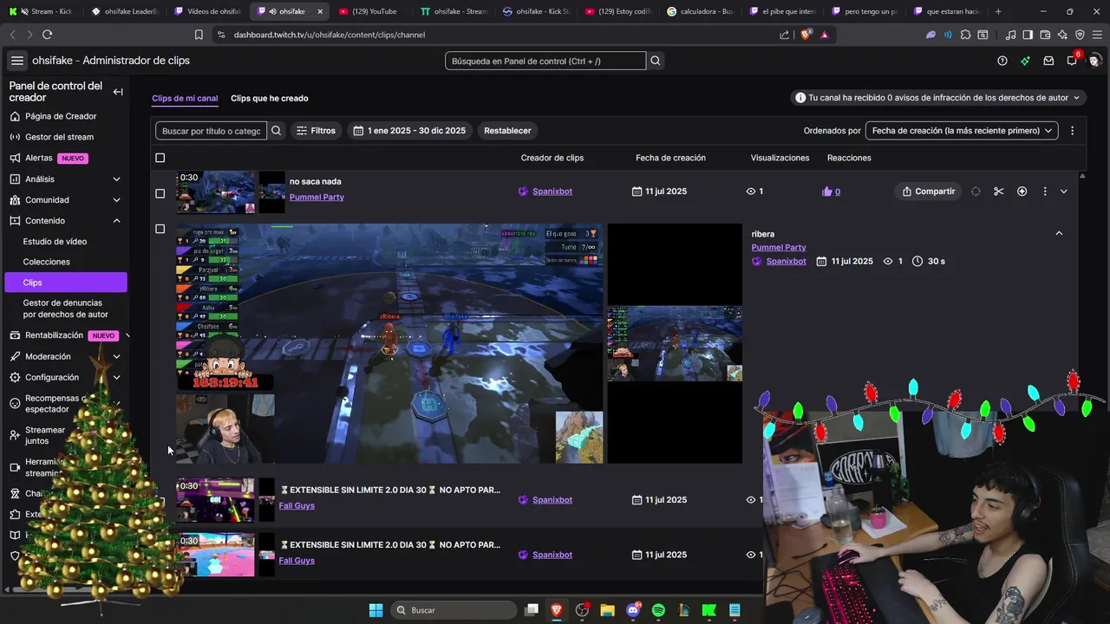Viewport: 1110px width, 624px height.
Task: Tick the checkbox for 'no saca nada' clip
Action: [160, 193]
